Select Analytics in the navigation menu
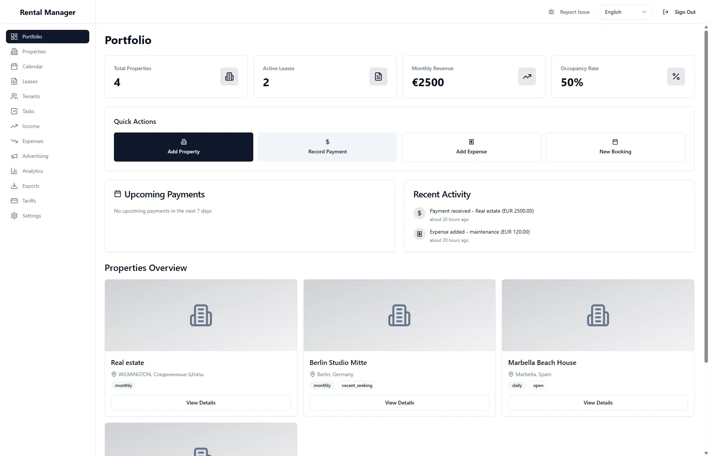 [32, 171]
